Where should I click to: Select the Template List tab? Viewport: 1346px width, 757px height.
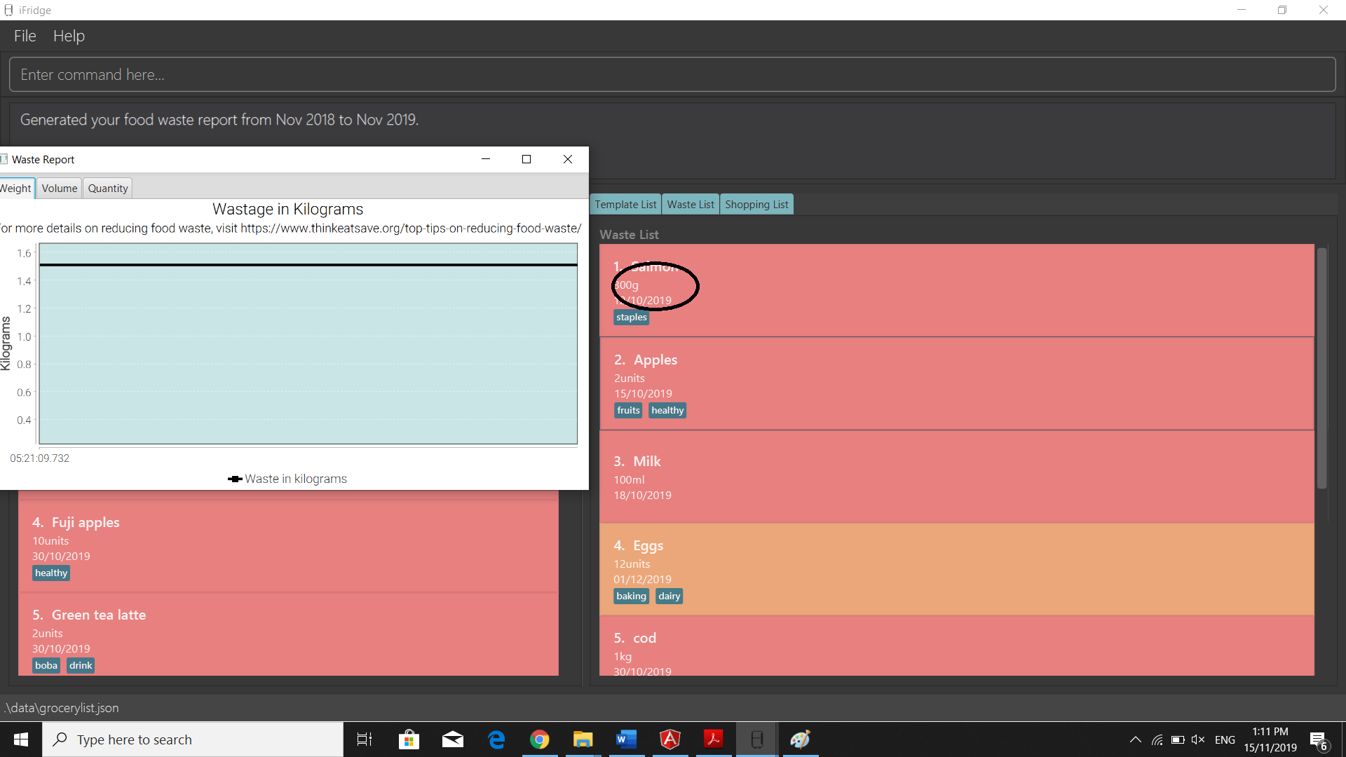coord(625,205)
